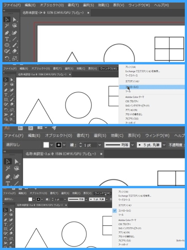
Task: Select the Eraser tool in the top toolbox
Action: [x=14, y=52]
